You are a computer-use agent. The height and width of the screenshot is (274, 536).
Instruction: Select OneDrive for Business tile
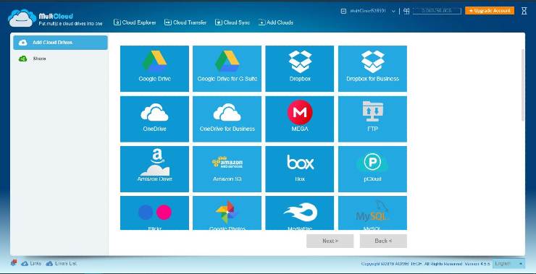227,119
